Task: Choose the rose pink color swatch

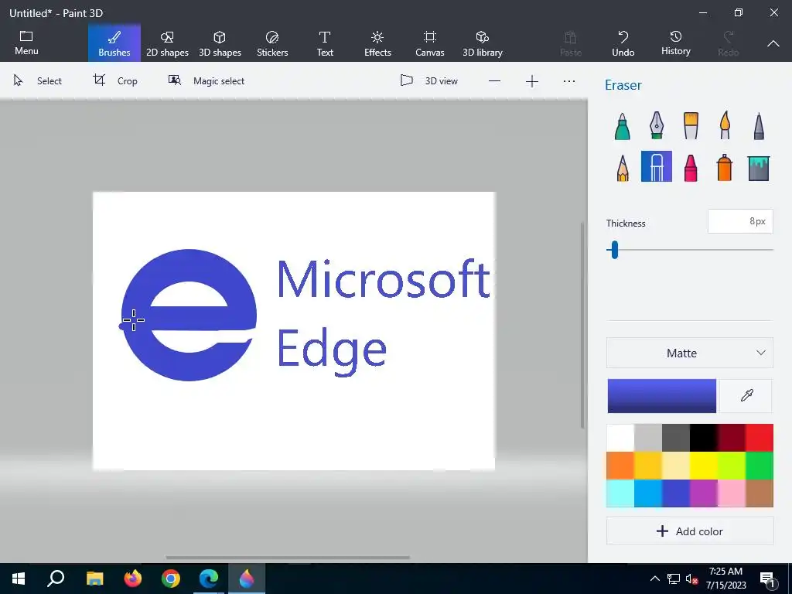Action: click(x=732, y=493)
